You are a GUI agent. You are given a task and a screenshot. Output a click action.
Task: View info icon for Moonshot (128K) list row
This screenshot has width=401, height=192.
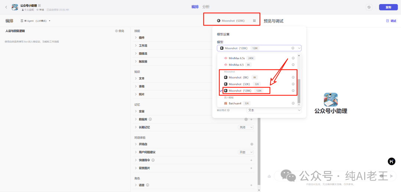pyautogui.click(x=293, y=90)
